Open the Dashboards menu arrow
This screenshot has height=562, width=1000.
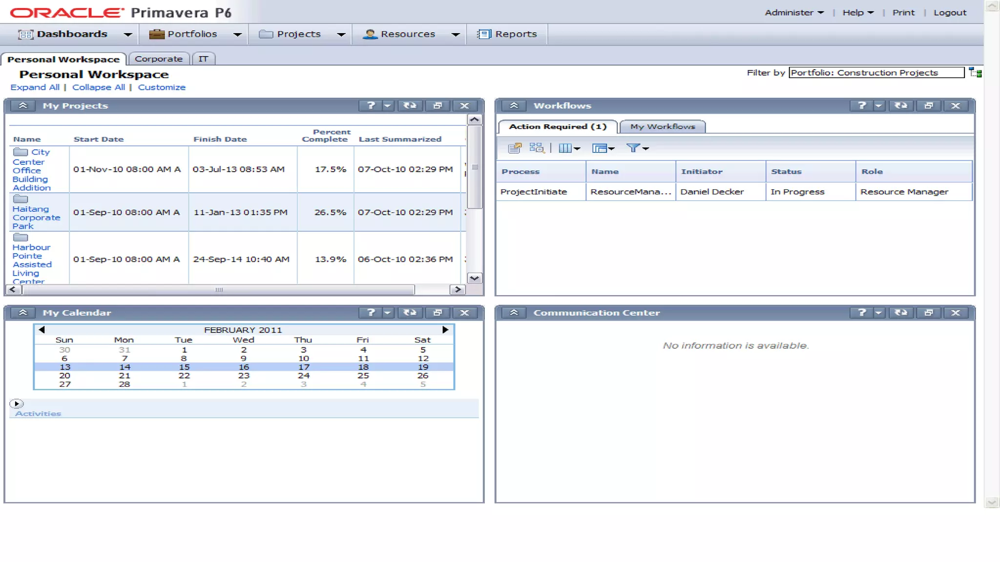pos(128,34)
